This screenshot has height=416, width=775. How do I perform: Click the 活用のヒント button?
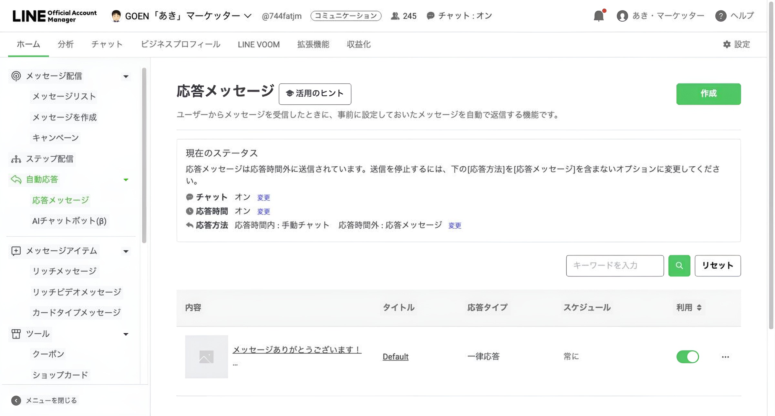pyautogui.click(x=315, y=94)
